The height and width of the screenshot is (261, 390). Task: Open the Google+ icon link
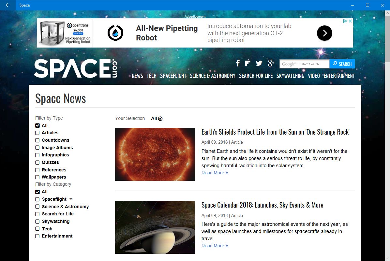[270, 63]
